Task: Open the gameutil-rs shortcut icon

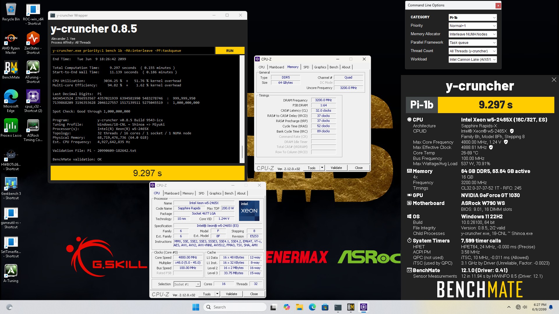Action: (x=11, y=217)
